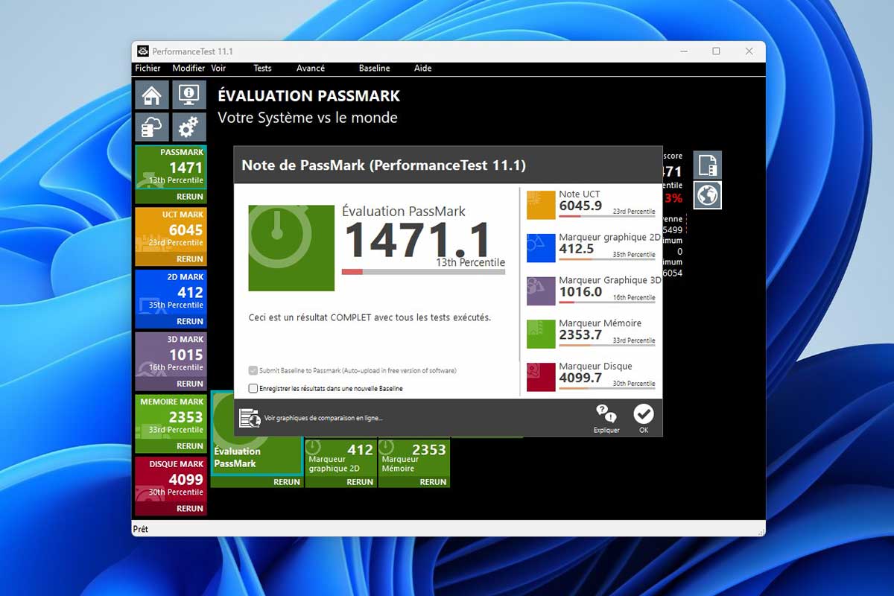Viewport: 894px width, 596px height.
Task: Open the cloud baseline database icon
Action: click(x=151, y=127)
